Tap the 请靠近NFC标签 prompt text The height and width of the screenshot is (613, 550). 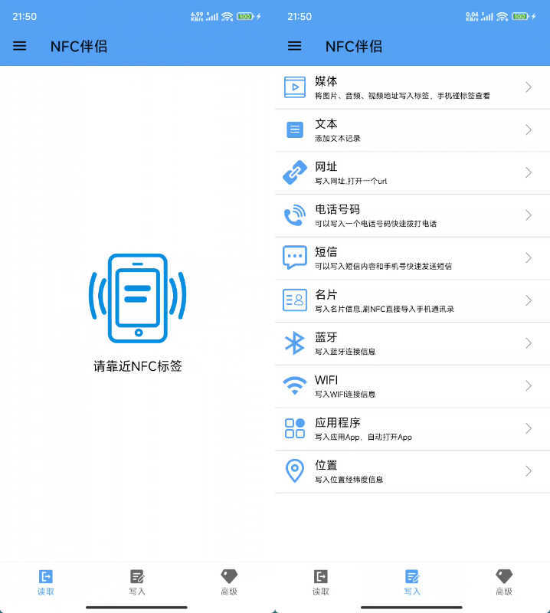pos(138,366)
